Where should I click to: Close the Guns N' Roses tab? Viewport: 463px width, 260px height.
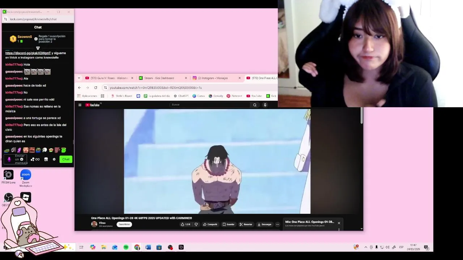click(x=132, y=78)
